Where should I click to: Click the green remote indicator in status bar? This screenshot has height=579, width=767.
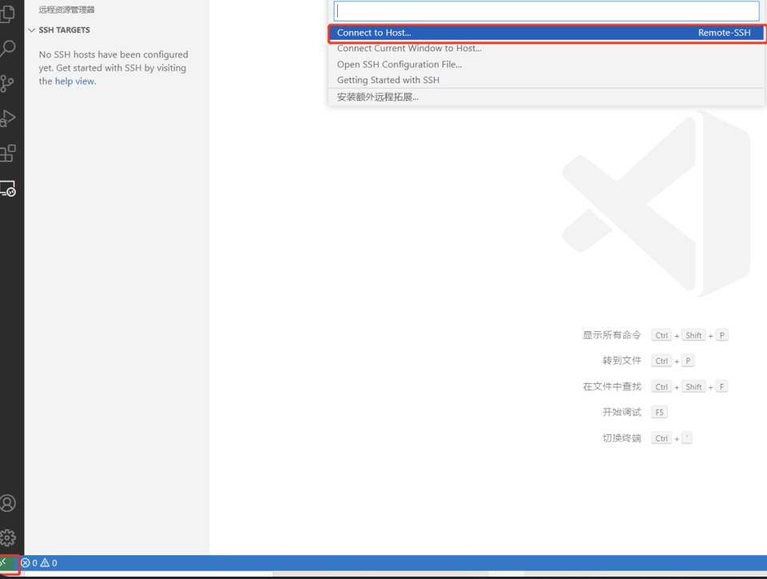[x=7, y=563]
